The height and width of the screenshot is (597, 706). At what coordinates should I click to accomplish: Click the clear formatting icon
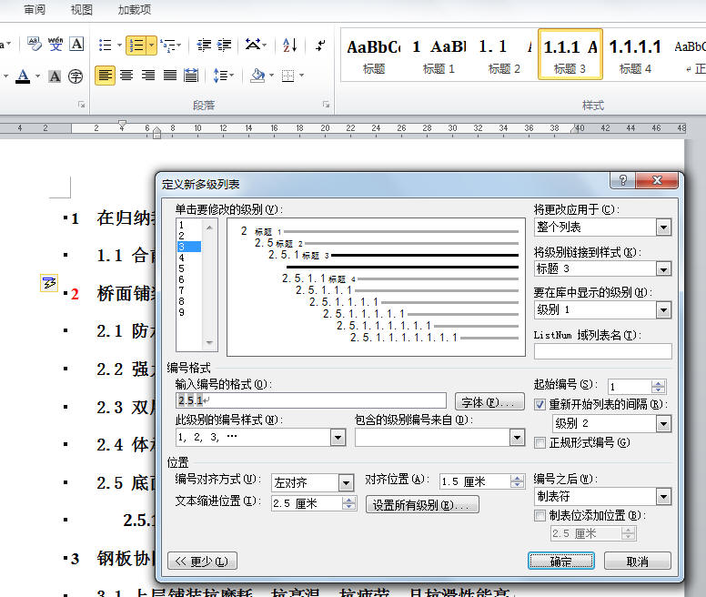pyautogui.click(x=35, y=44)
